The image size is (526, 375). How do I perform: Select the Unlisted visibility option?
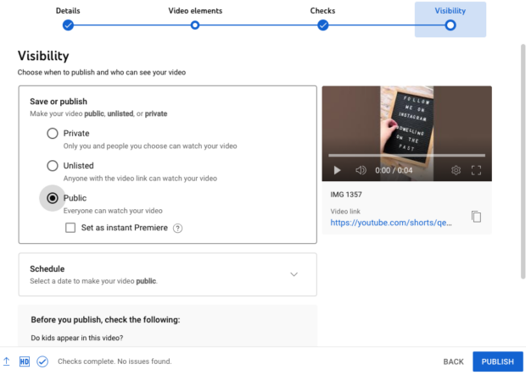click(53, 166)
